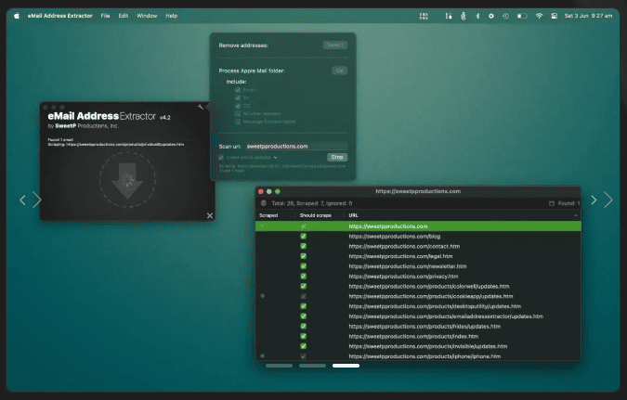Uncheck Should scrape for blog URL
This screenshot has width=627, height=400.
[x=304, y=236]
